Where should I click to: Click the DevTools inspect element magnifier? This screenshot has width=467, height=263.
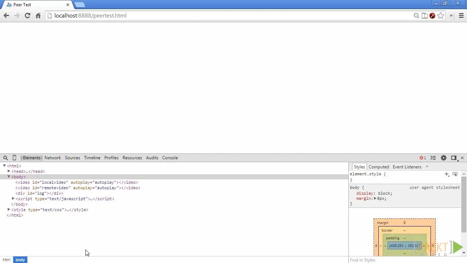(x=5, y=158)
